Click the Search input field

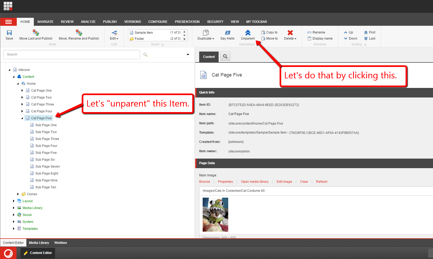(72, 54)
